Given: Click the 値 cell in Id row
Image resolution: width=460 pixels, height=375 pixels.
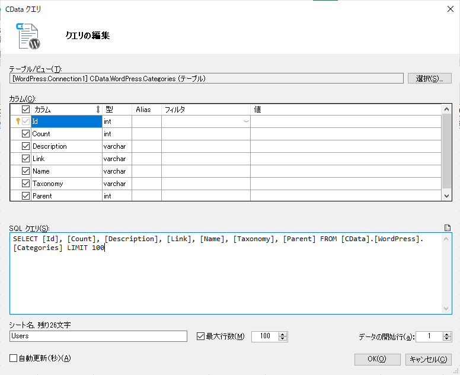Looking at the screenshot, I should pos(346,121).
